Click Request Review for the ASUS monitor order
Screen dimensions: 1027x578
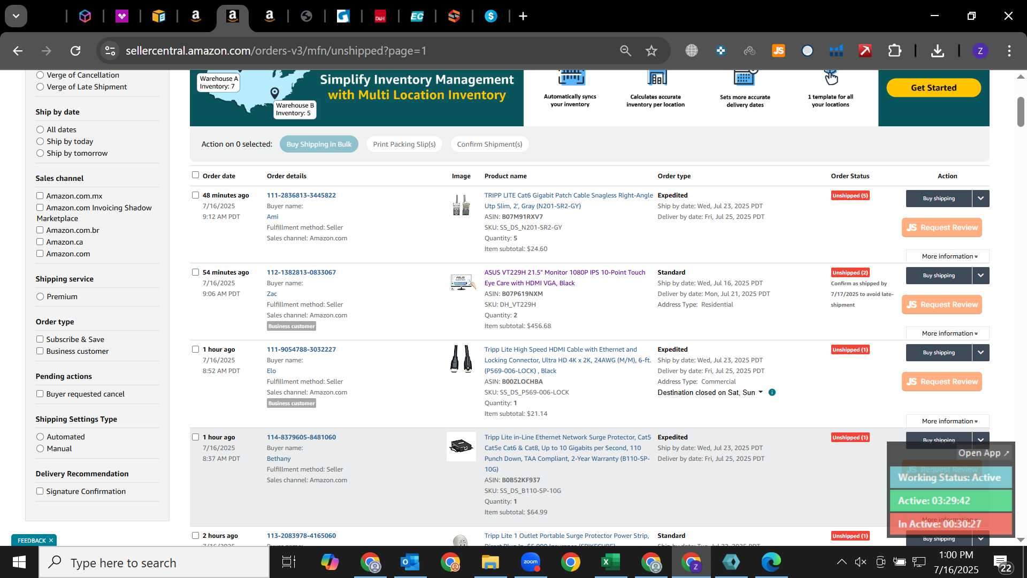point(942,305)
